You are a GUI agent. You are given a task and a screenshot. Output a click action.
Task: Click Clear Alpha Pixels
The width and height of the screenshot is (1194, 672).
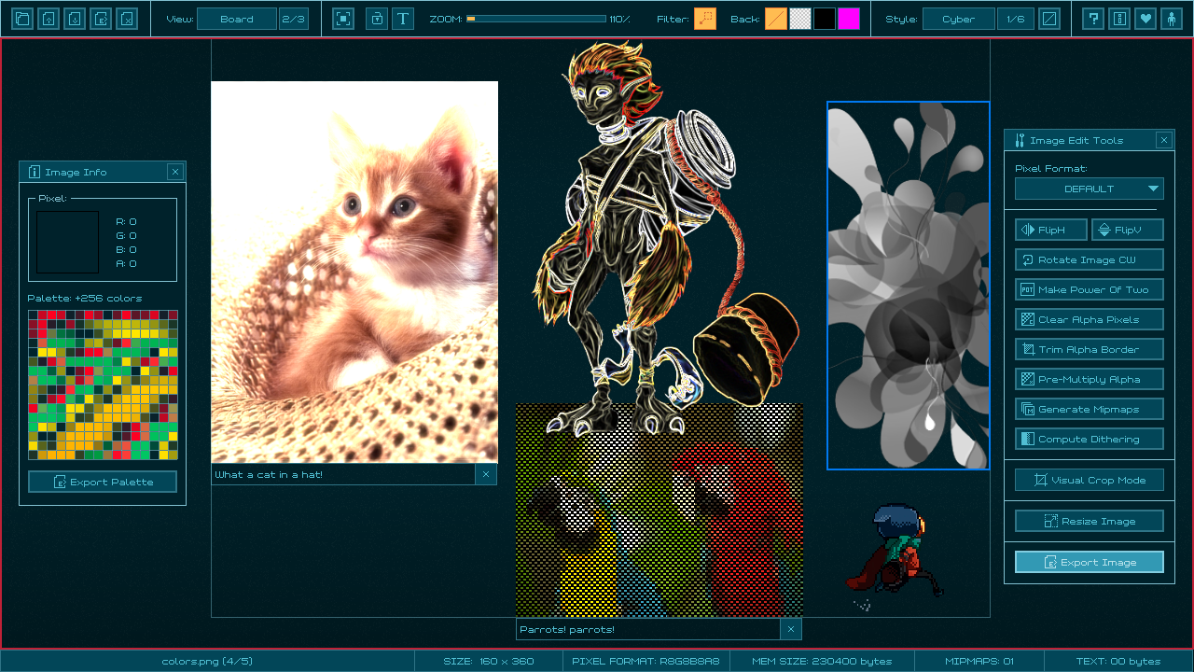coord(1090,319)
